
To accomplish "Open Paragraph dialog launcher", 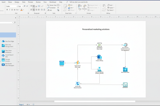I will point(45,13).
